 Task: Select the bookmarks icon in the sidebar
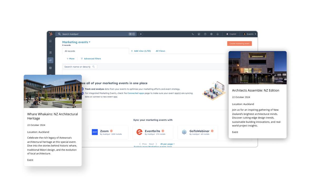(50, 41)
